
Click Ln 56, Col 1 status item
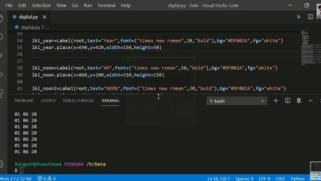tap(219, 178)
